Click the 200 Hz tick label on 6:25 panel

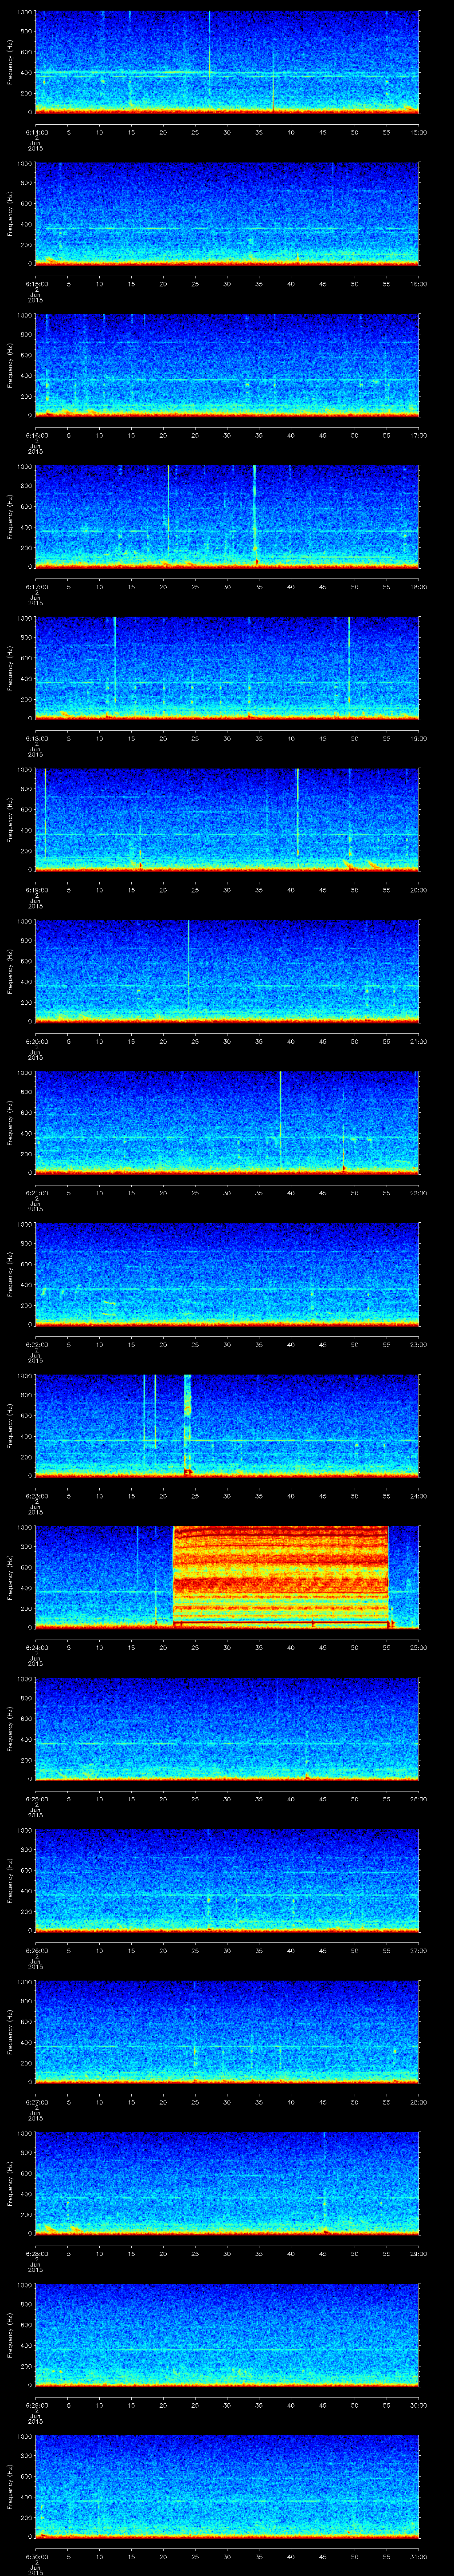23,1759
